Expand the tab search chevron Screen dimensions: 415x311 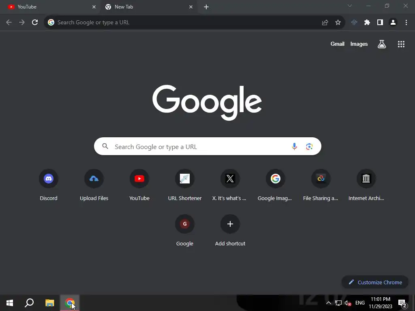click(350, 6)
